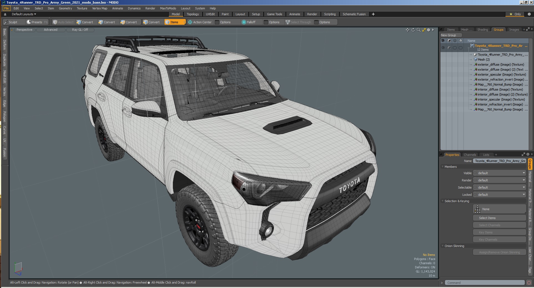Click the viewport play arrow icon
Viewport: 534px width, 288px height.
point(433,30)
